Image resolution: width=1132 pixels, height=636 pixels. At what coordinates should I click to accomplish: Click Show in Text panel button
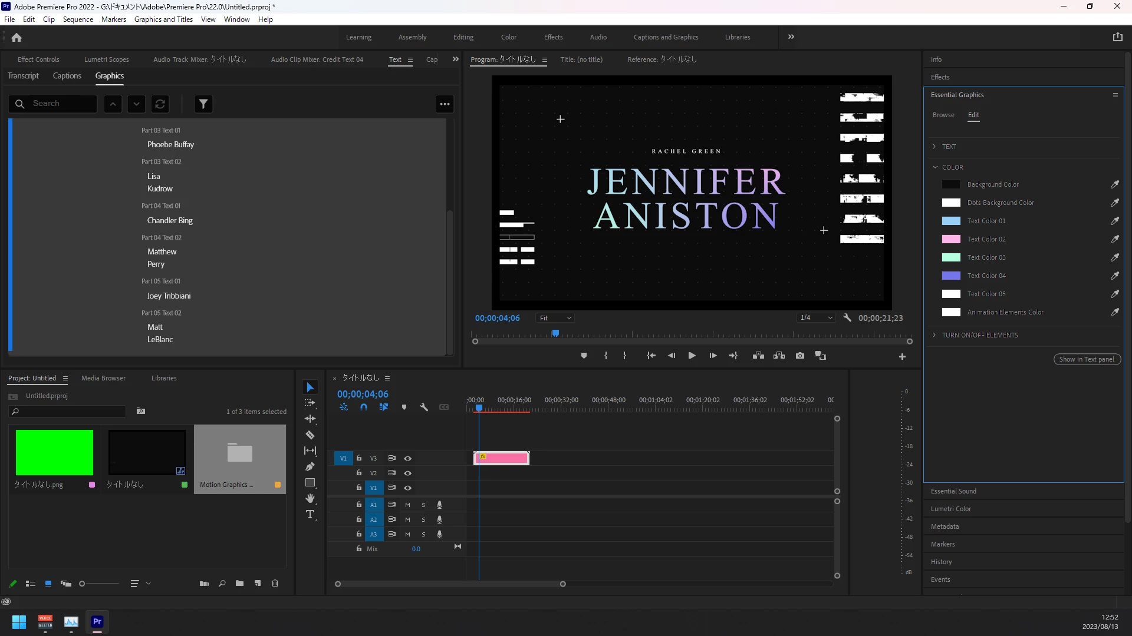tap(1086, 359)
